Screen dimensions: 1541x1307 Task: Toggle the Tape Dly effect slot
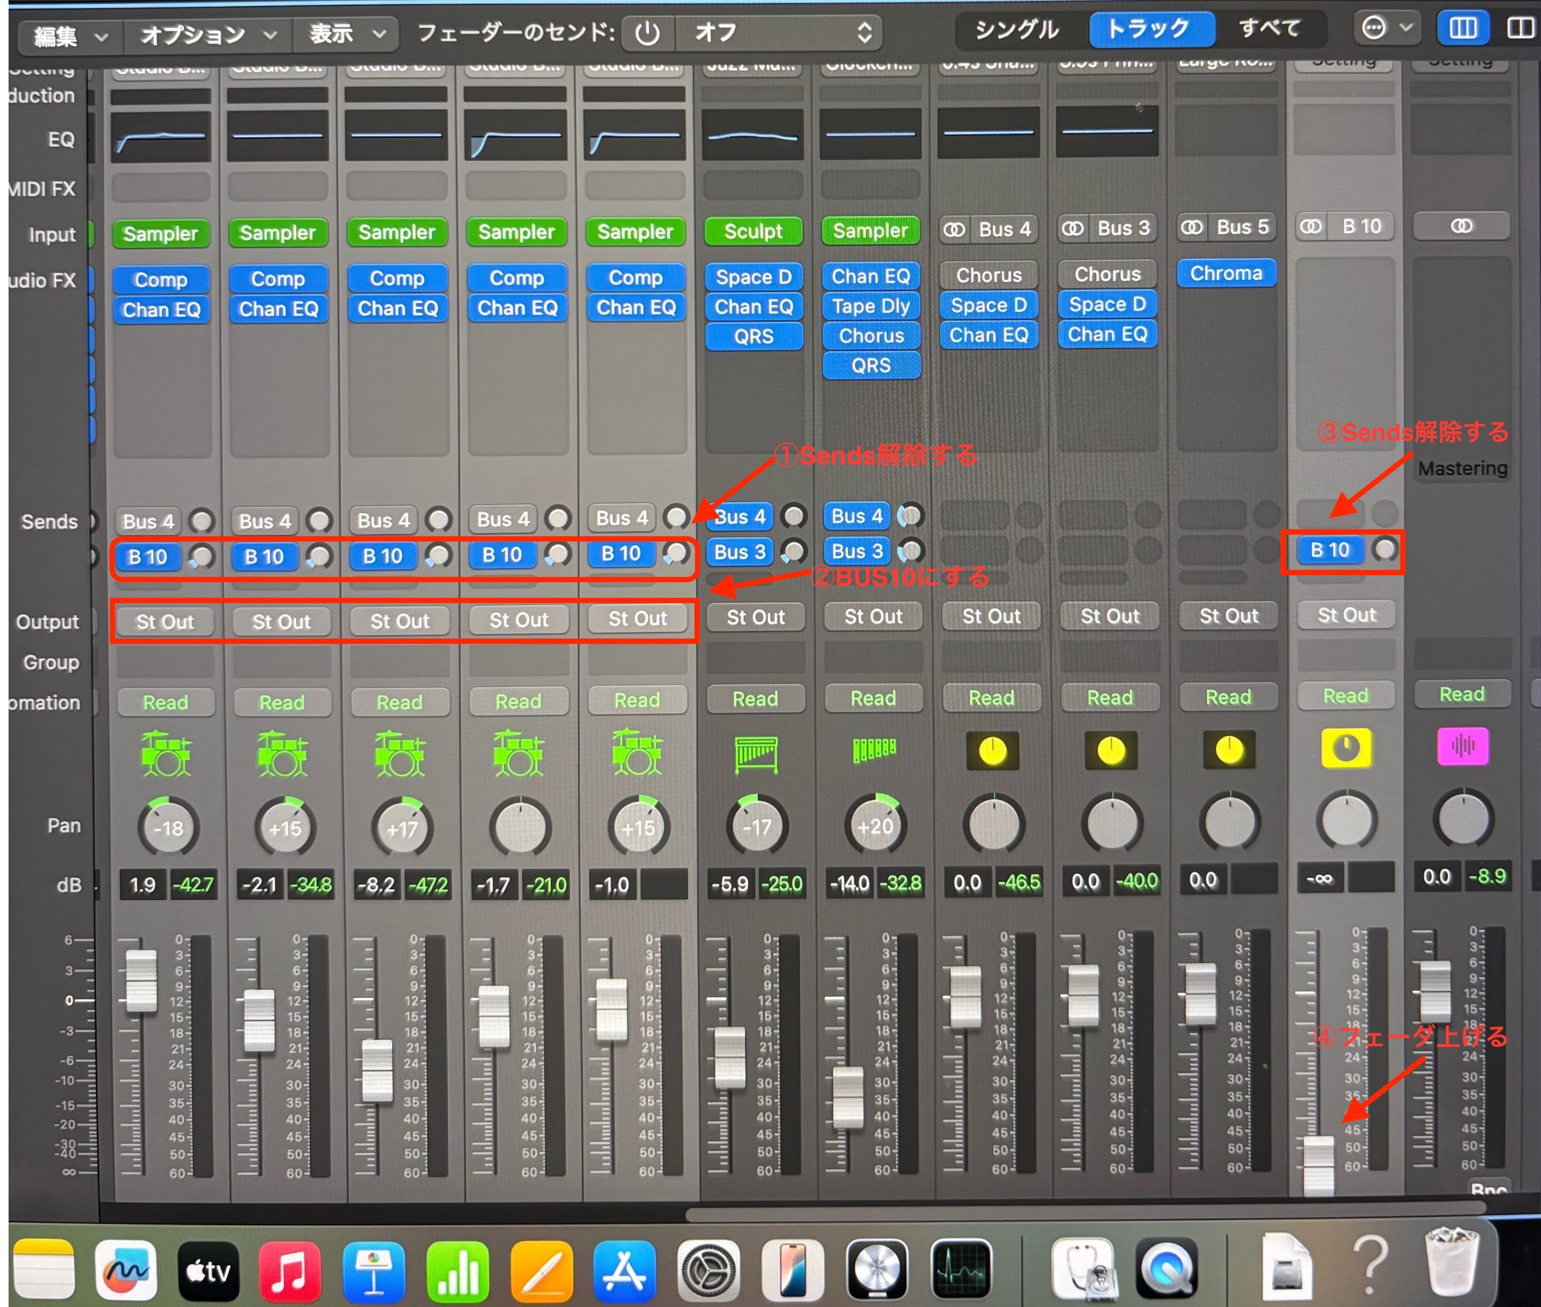pos(870,306)
